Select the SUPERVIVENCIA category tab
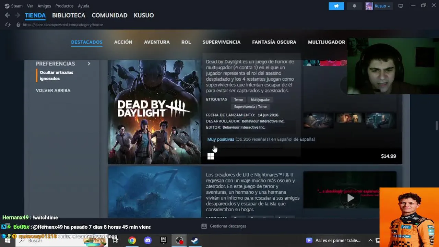The image size is (439, 247). [222, 42]
